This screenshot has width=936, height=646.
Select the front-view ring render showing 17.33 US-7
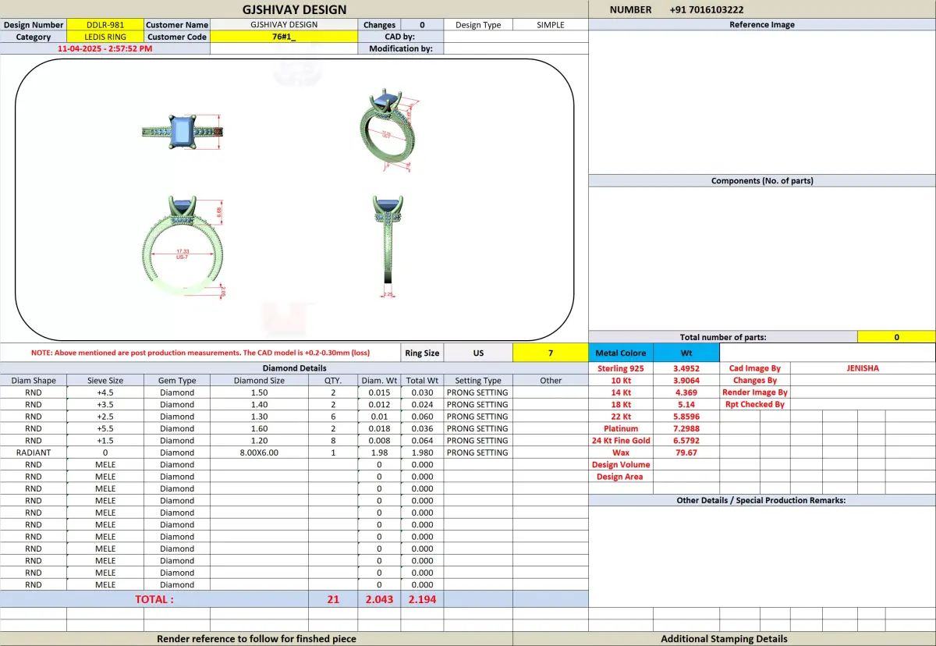coord(185,246)
